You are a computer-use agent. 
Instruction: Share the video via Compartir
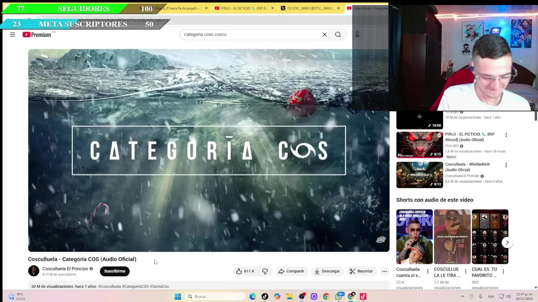click(x=291, y=271)
